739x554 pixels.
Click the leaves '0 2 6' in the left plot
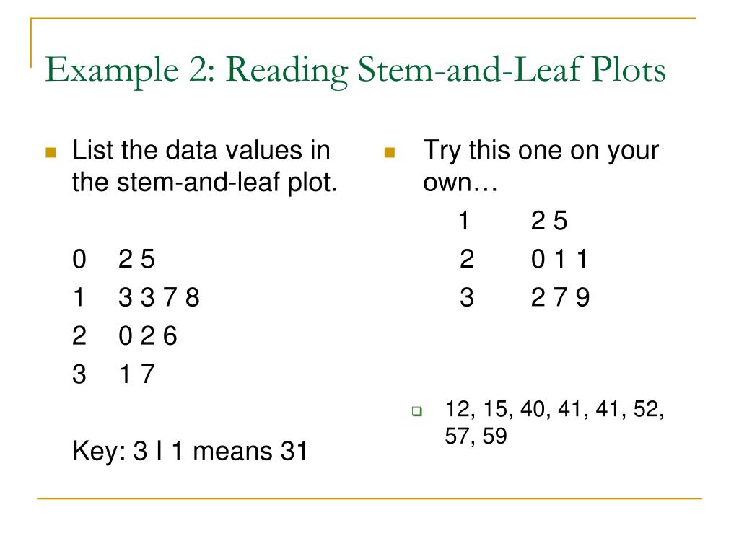(x=147, y=336)
